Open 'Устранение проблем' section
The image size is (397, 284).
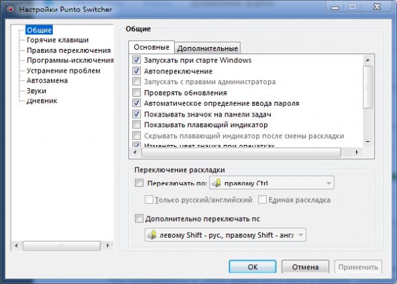click(x=64, y=70)
